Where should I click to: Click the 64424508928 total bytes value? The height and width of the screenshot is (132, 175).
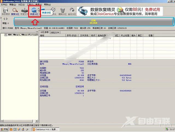[x=126, y=91]
